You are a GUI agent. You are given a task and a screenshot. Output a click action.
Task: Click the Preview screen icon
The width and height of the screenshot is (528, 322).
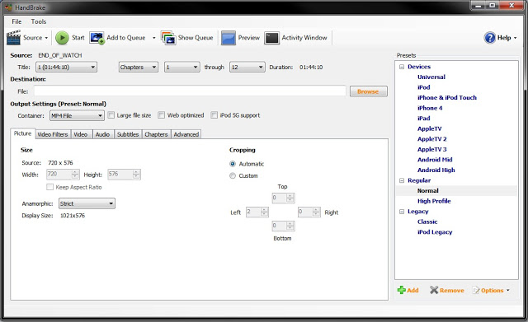(x=229, y=38)
